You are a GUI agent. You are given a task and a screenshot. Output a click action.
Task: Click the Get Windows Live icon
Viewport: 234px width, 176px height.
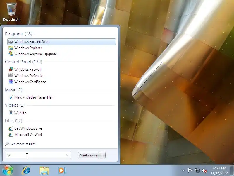[11, 128]
